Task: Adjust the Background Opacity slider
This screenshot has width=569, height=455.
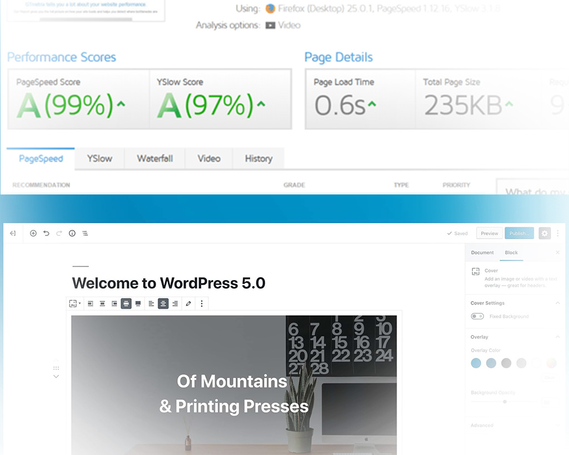Action: click(x=505, y=402)
